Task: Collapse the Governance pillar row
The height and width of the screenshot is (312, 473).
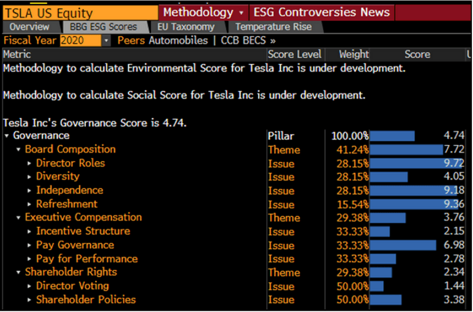Action: pyautogui.click(x=7, y=136)
